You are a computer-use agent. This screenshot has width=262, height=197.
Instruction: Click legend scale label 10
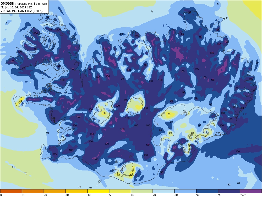pos(24,195)
